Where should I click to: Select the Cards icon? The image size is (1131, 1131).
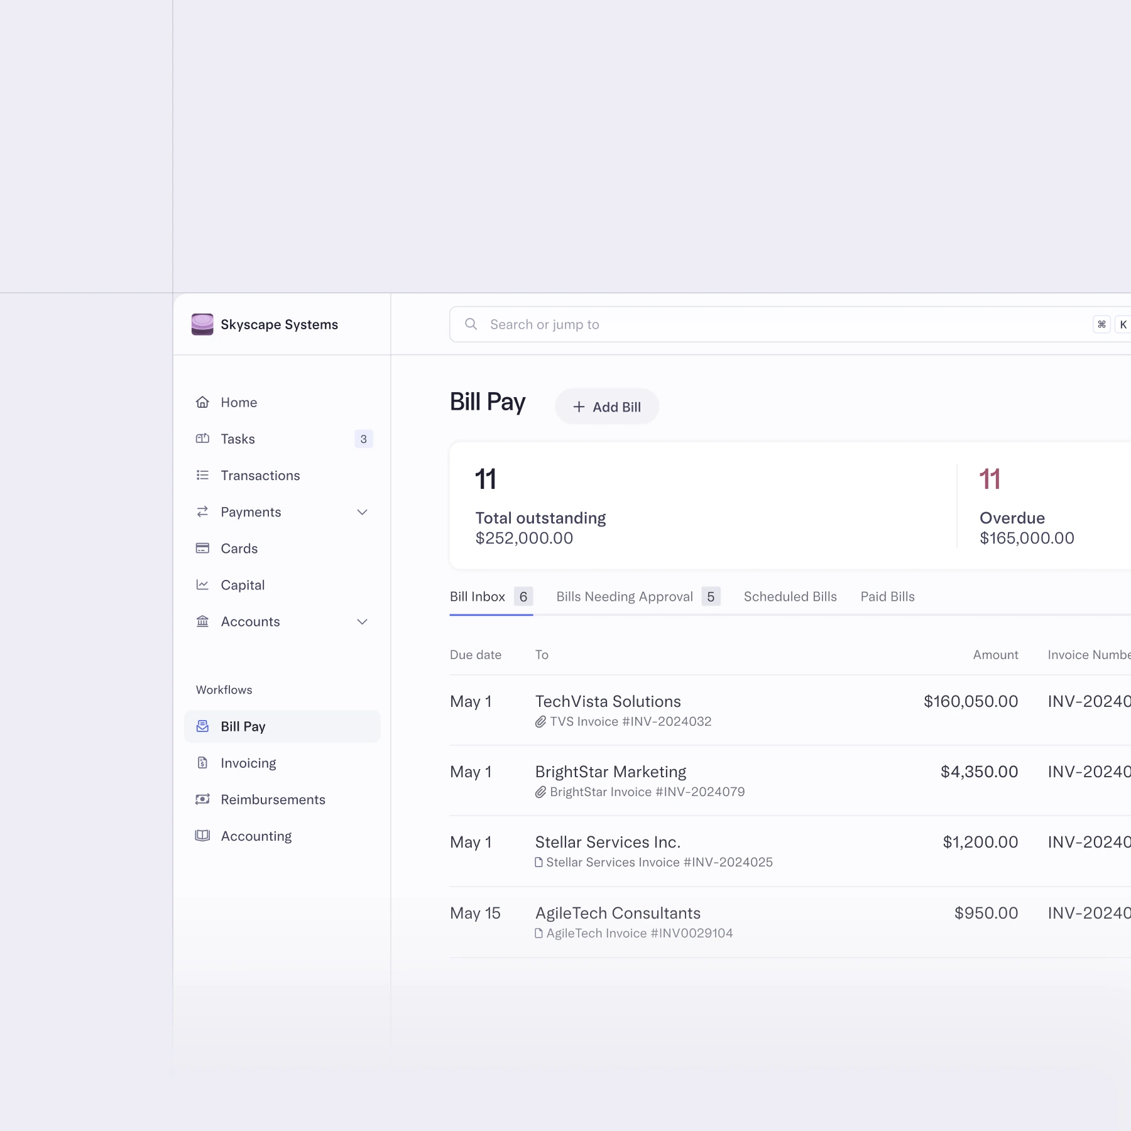(x=202, y=548)
